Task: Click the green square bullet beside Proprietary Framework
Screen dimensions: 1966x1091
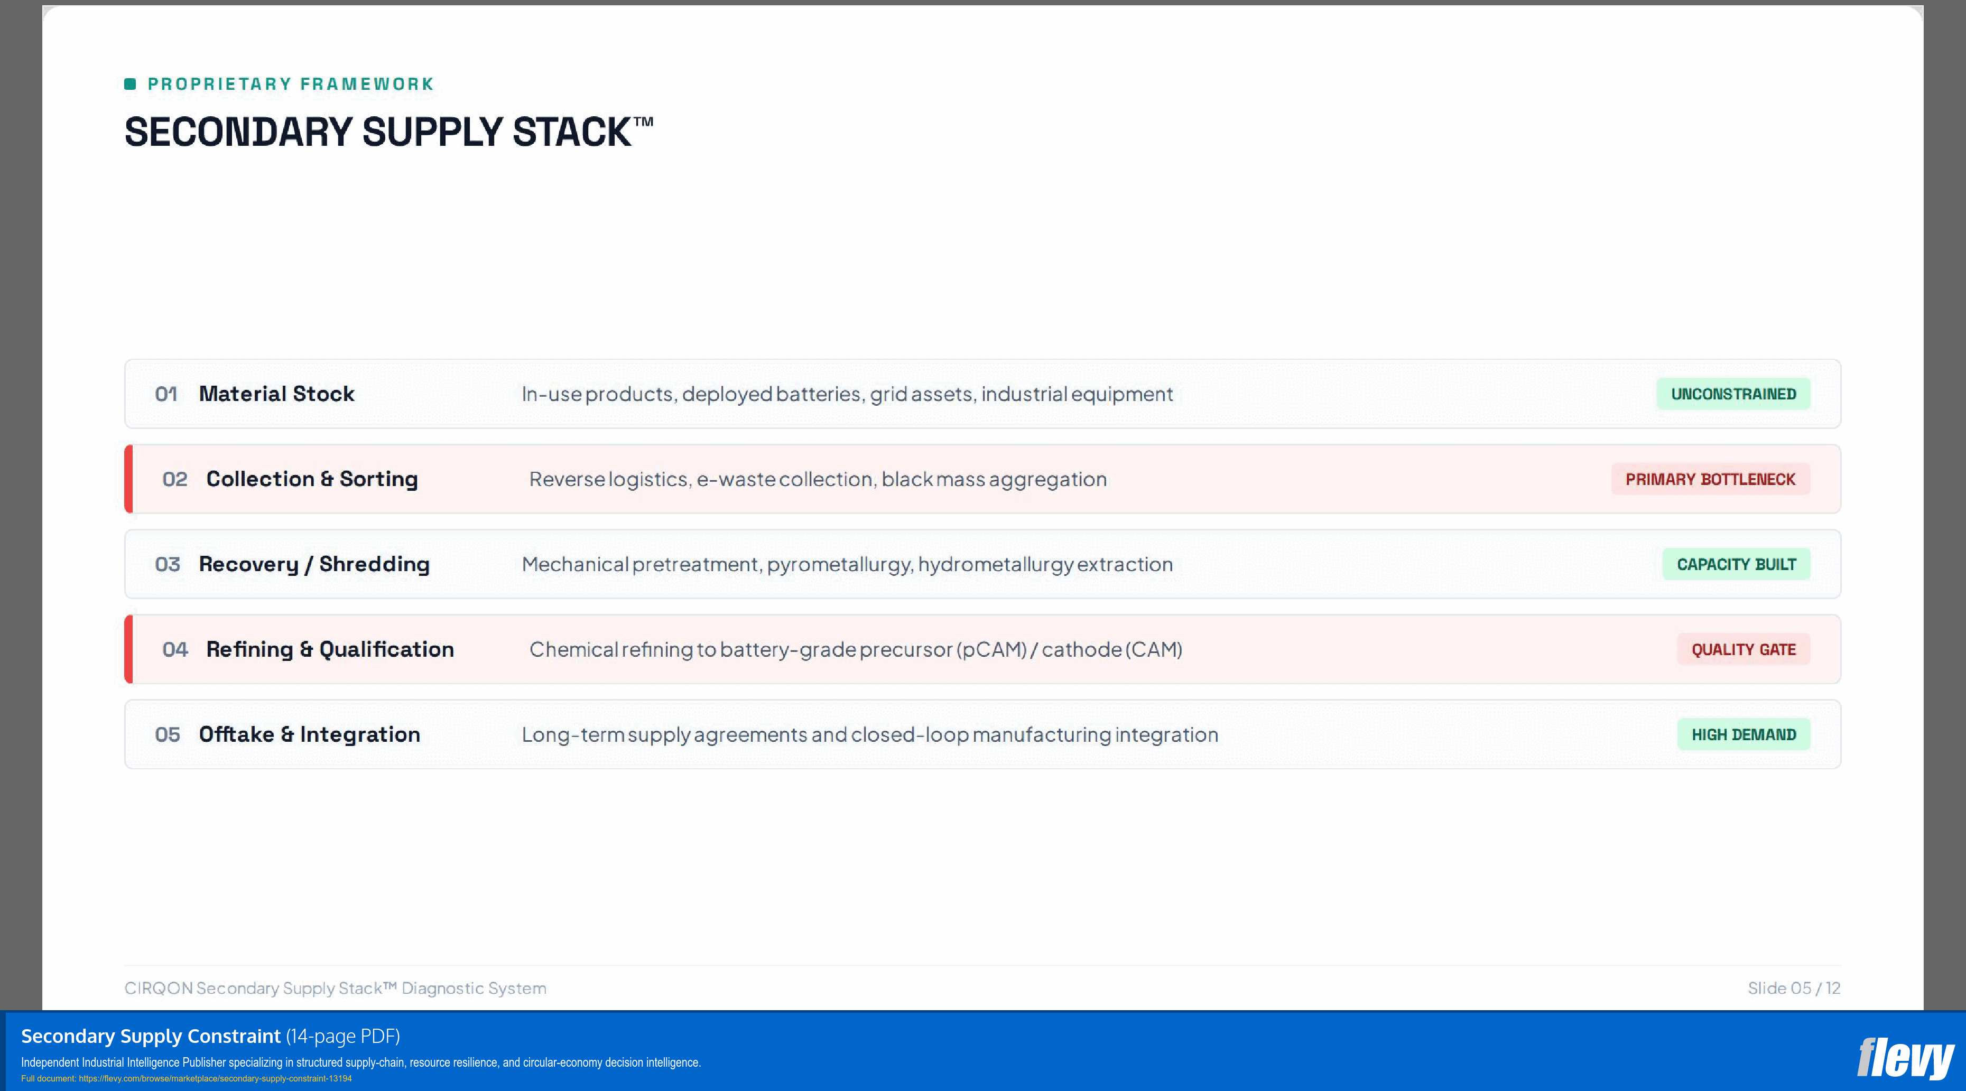Action: click(131, 84)
